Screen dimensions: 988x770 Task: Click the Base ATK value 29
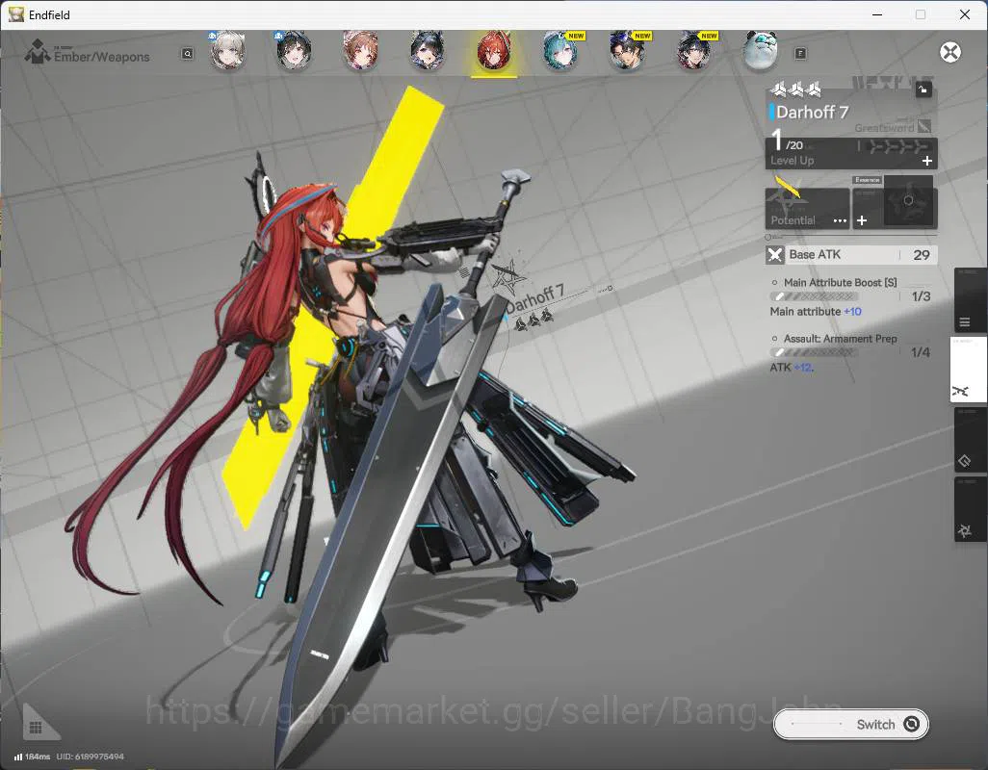[x=922, y=255]
